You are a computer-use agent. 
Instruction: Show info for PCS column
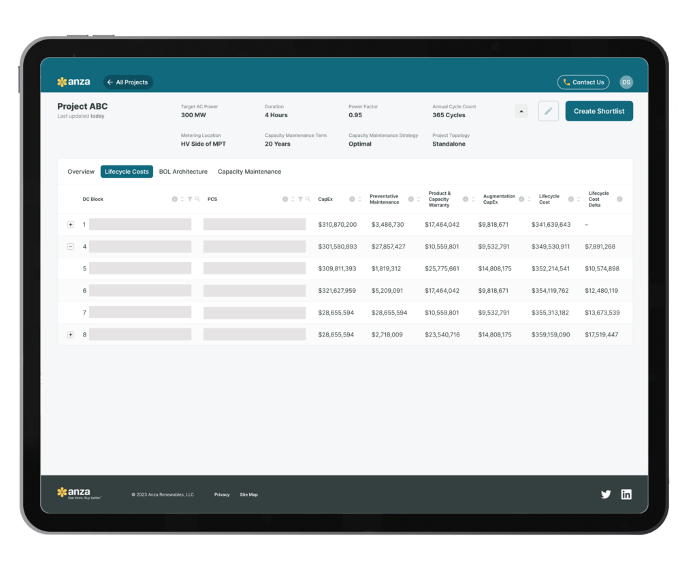(x=285, y=200)
